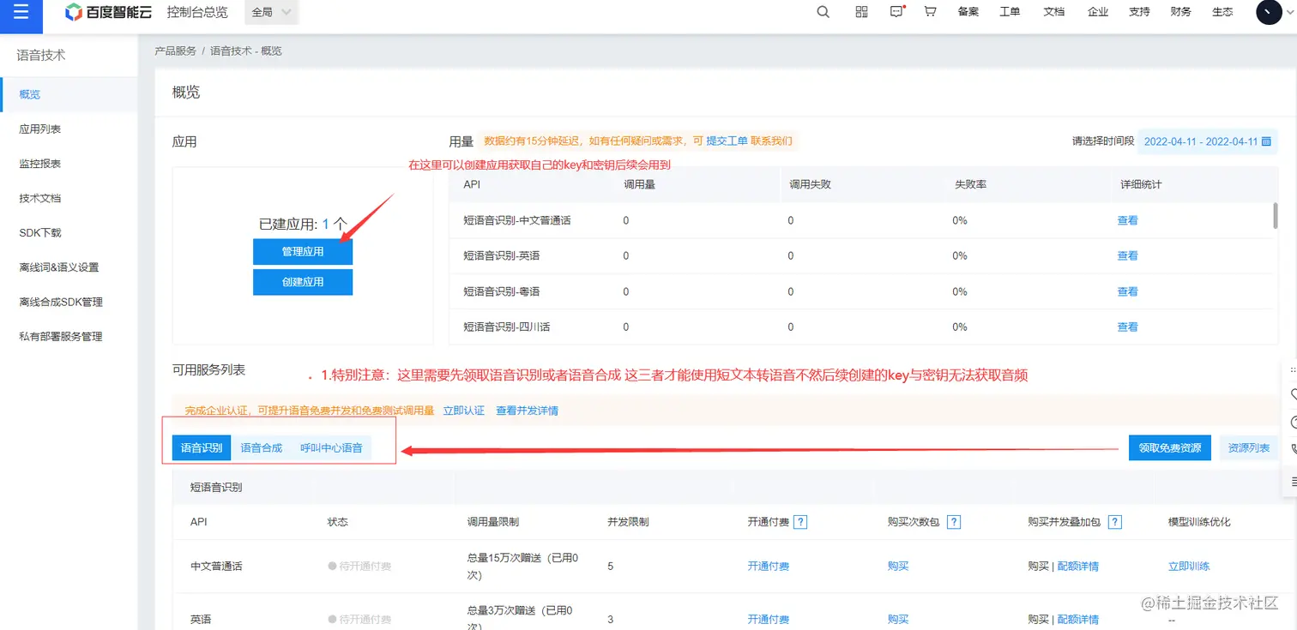Image resolution: width=1297 pixels, height=630 pixels.
Task: Open 工单 in the top menu
Action: point(1010,12)
